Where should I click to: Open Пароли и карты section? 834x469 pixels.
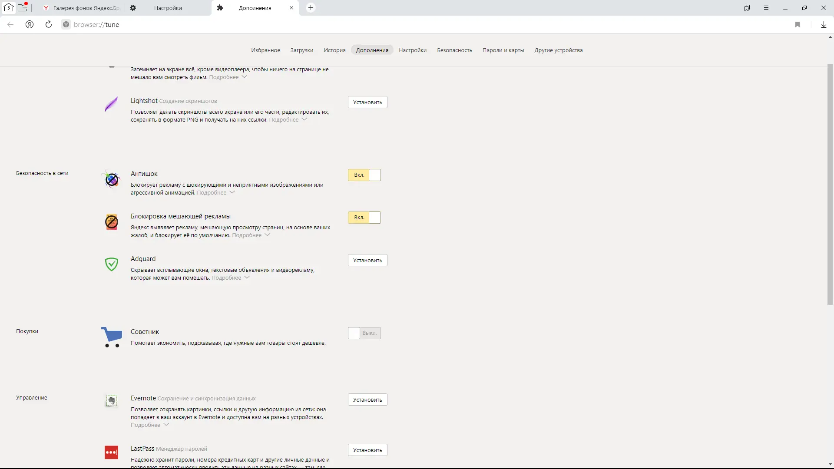503,50
